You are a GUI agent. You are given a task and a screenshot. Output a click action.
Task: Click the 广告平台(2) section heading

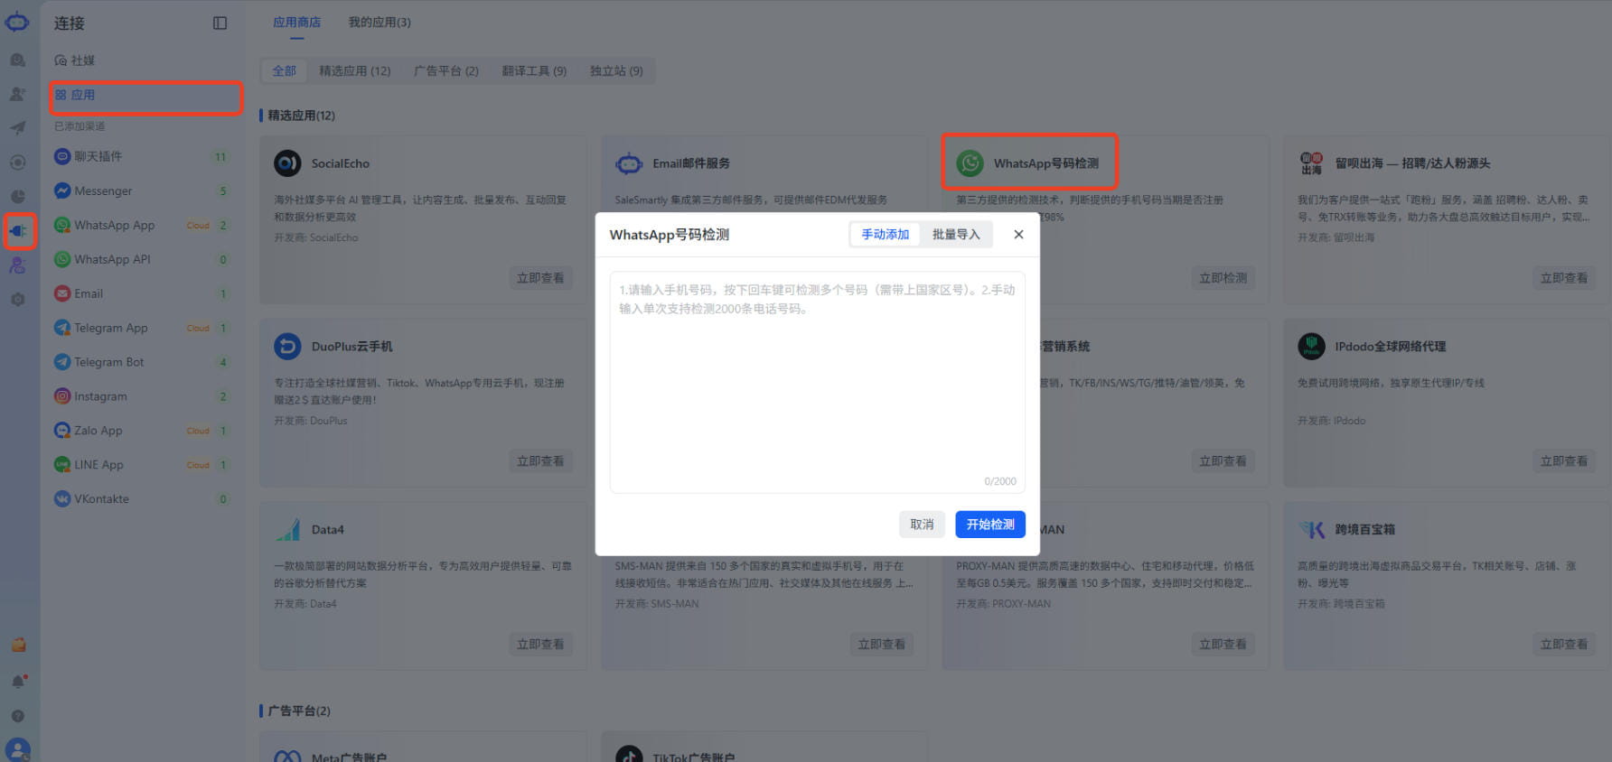pyautogui.click(x=299, y=711)
